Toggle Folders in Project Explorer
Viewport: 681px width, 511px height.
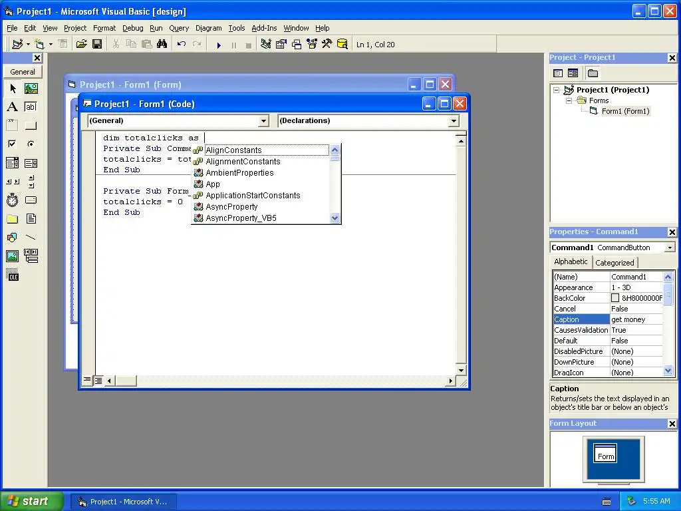[593, 73]
